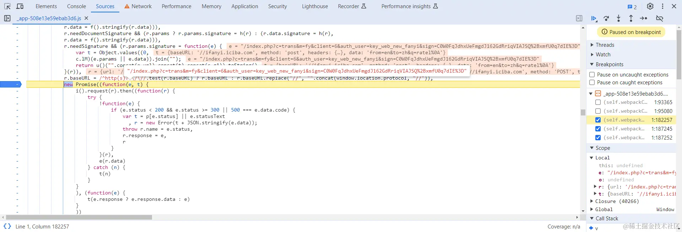Image resolution: width=682 pixels, height=232 pixels.
Task: Expand the r variable object in Local scope
Action: click(x=595, y=187)
